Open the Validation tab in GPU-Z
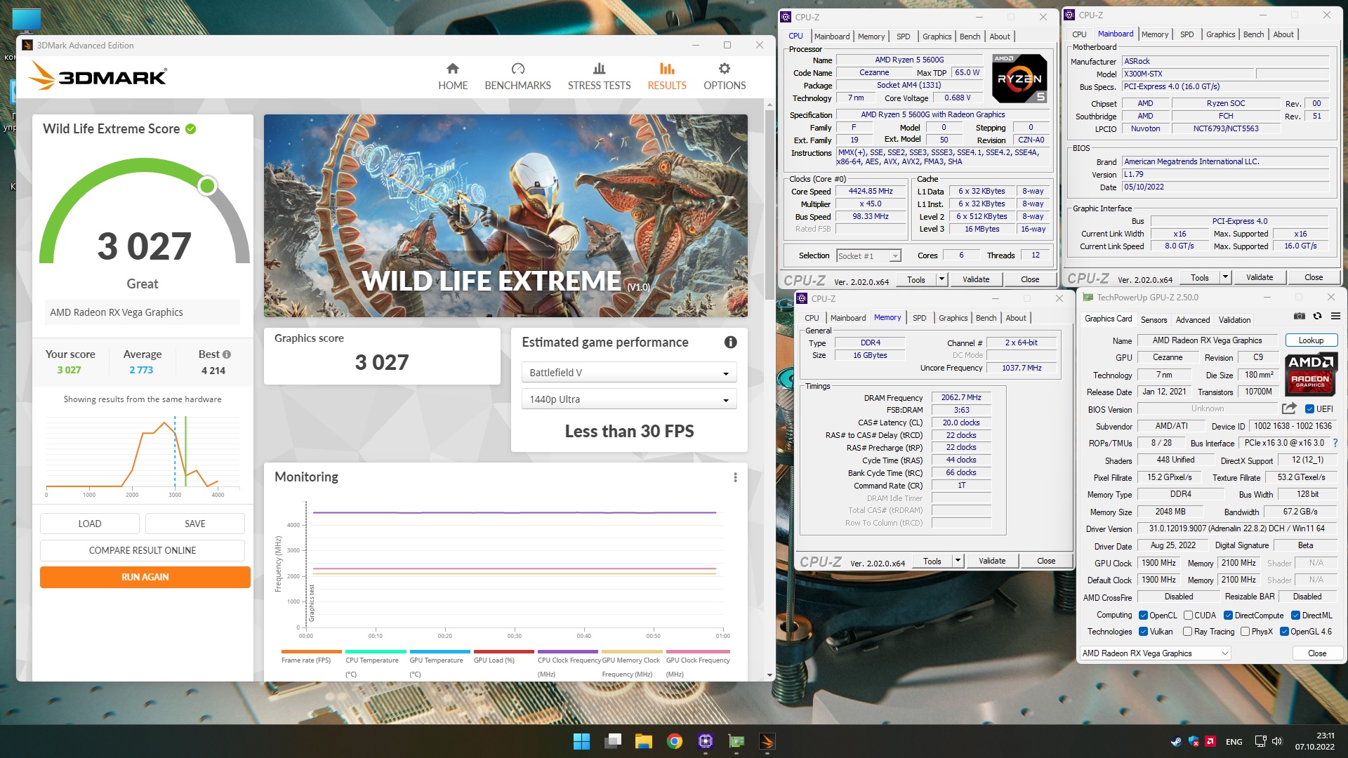This screenshot has width=1348, height=758. pyautogui.click(x=1234, y=320)
